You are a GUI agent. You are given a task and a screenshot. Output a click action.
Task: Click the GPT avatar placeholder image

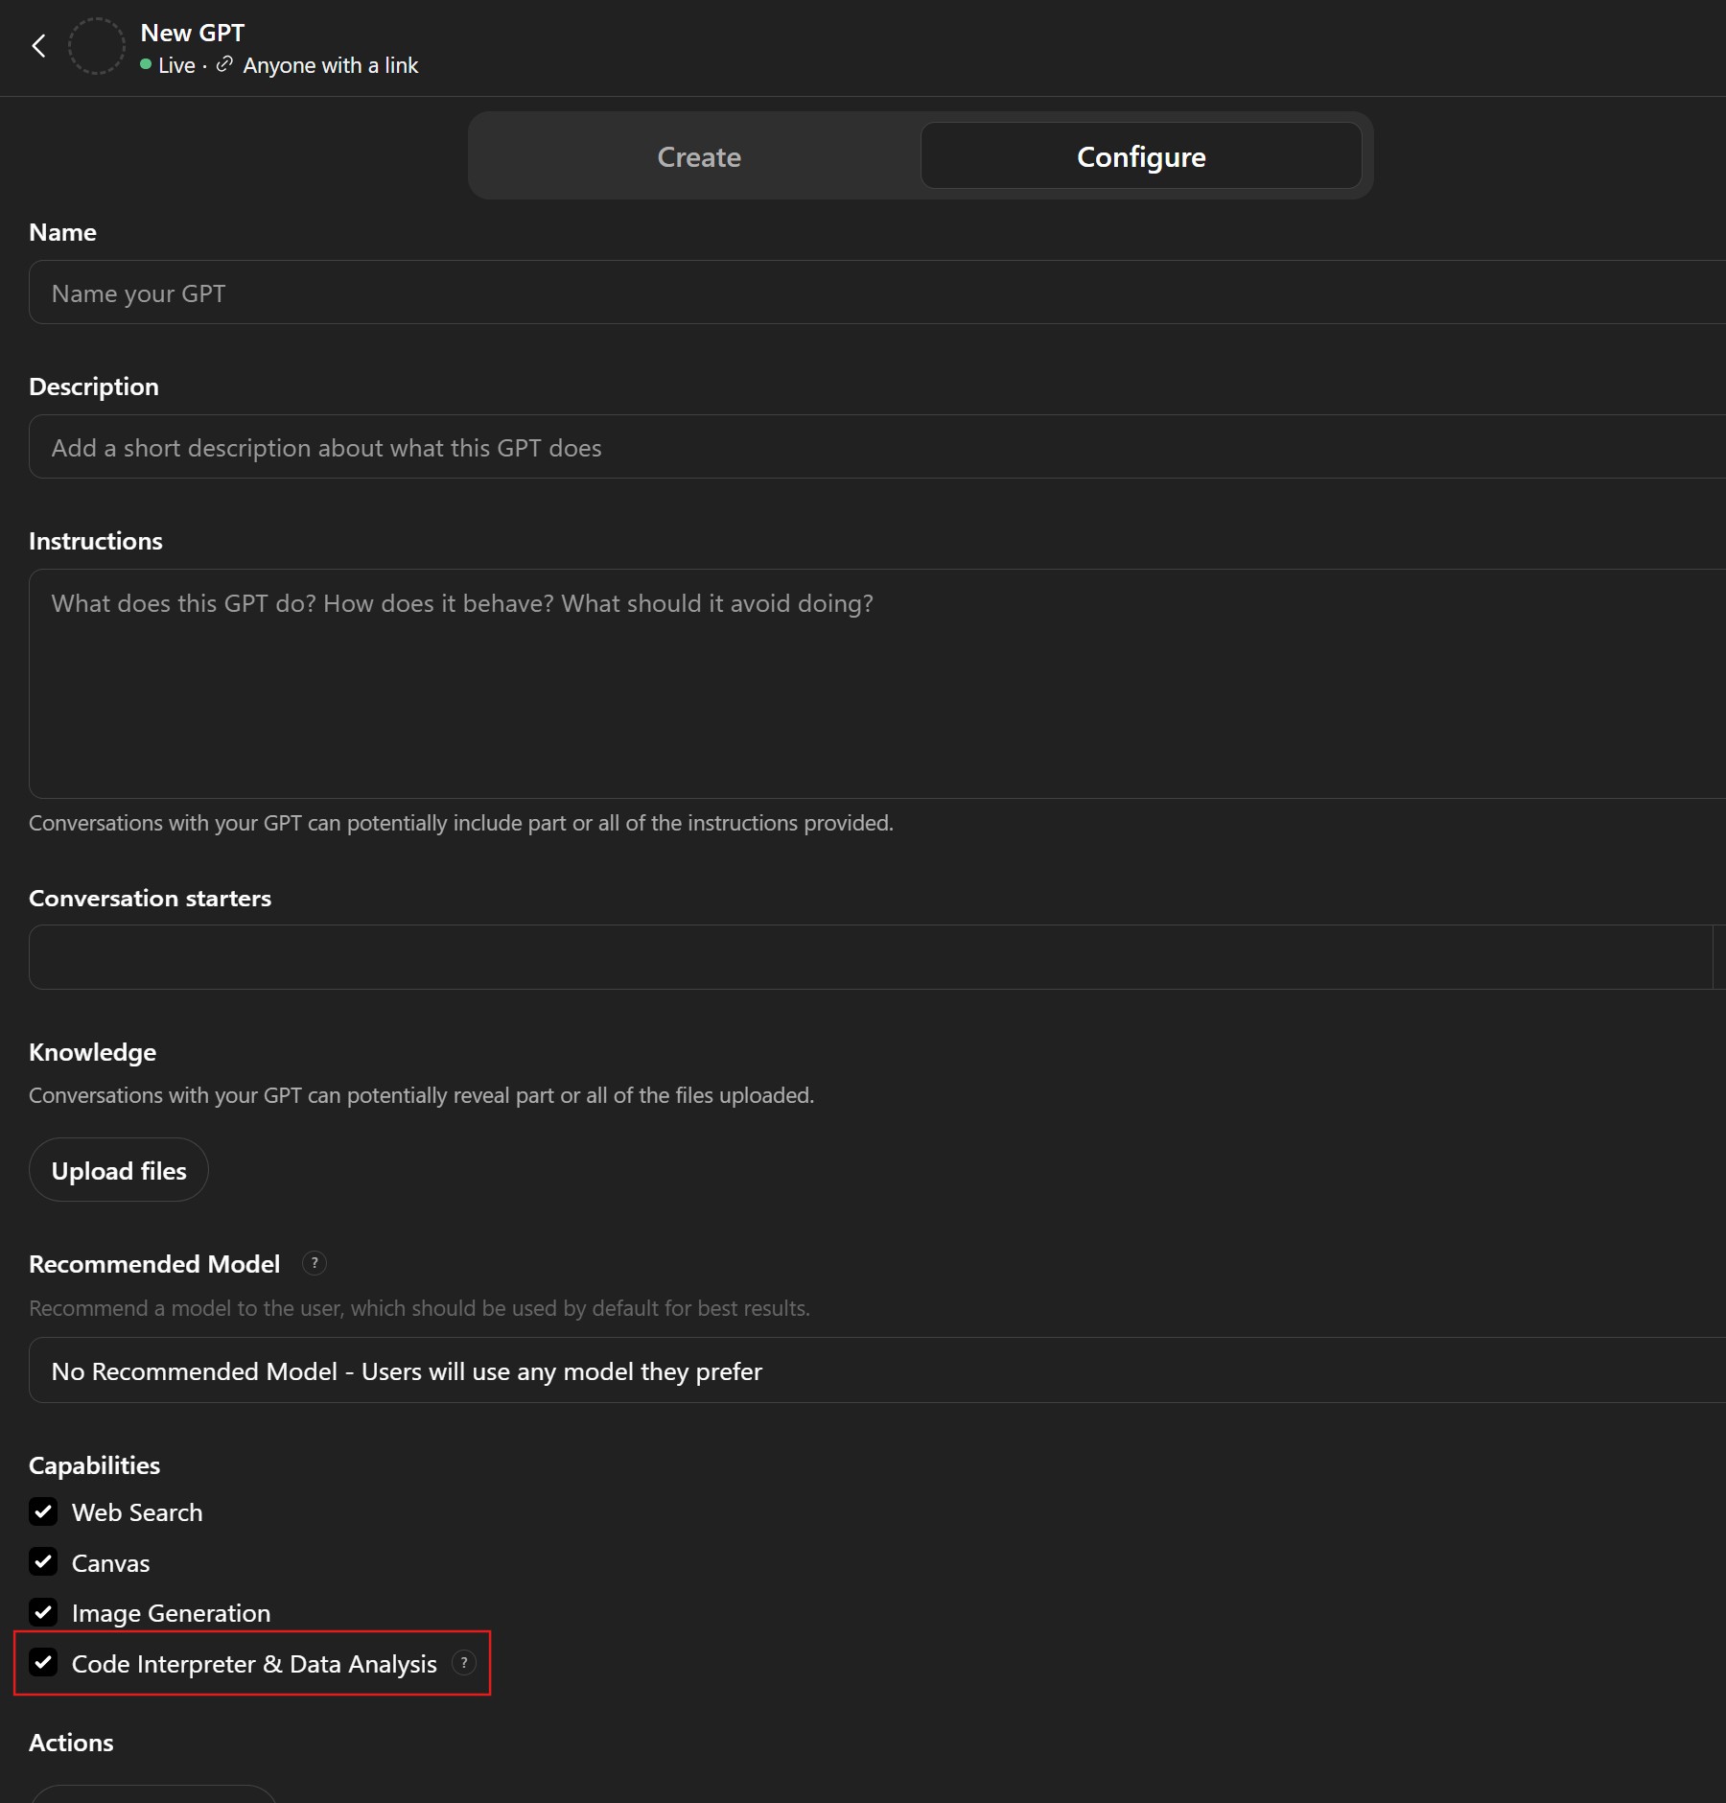[97, 45]
